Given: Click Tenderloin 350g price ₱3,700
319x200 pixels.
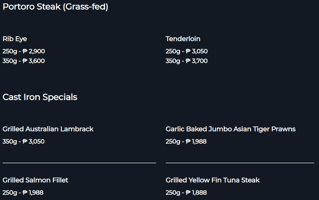Looking at the screenshot, I should (187, 61).
